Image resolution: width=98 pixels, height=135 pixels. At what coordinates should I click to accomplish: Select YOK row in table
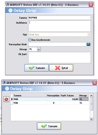coord(50,103)
